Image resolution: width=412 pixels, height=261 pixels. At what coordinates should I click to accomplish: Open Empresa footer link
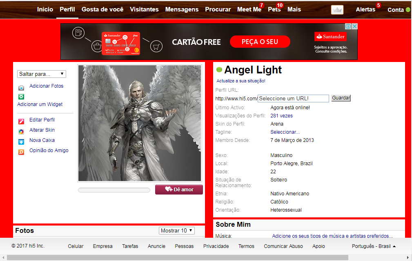coord(103,246)
